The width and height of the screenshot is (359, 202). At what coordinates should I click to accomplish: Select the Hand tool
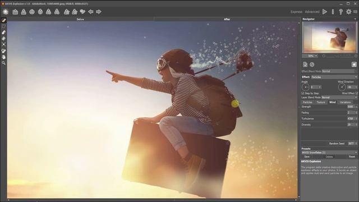(x=4, y=57)
